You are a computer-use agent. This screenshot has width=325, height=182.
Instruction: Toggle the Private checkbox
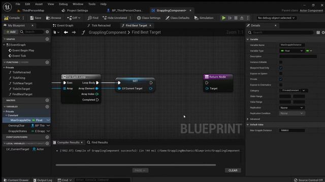pyautogui.click(x=281, y=79)
